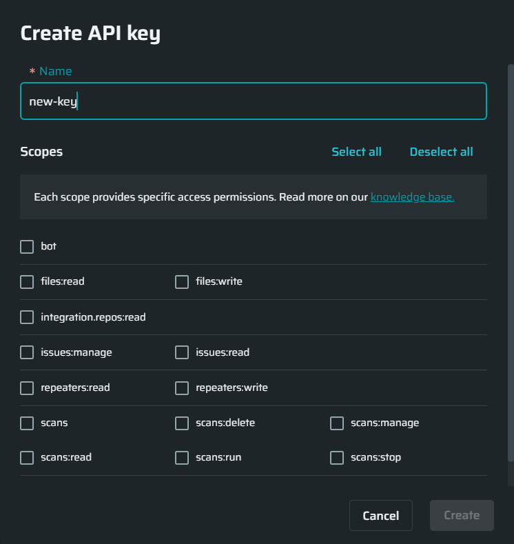Check the repeaters:write scope
Viewport: 514px width, 544px height.
(182, 388)
